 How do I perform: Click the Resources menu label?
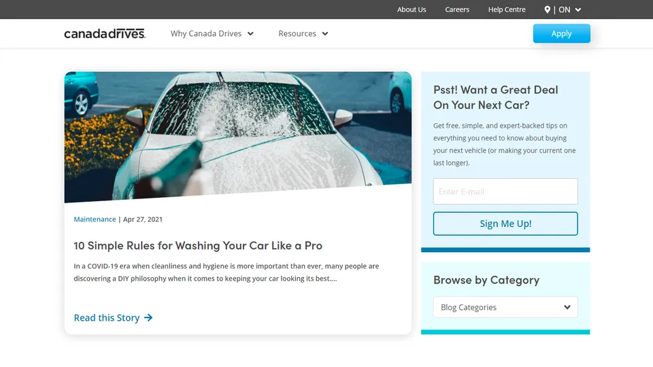[x=297, y=33]
